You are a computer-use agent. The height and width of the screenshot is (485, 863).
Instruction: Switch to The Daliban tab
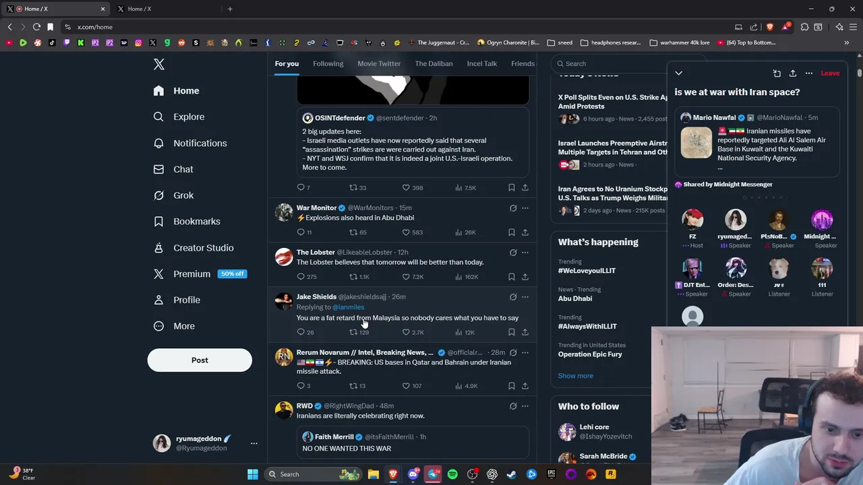434,63
